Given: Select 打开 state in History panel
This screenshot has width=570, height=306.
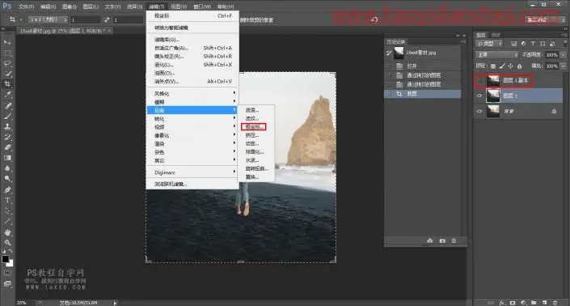Looking at the screenshot, I should click(423, 66).
